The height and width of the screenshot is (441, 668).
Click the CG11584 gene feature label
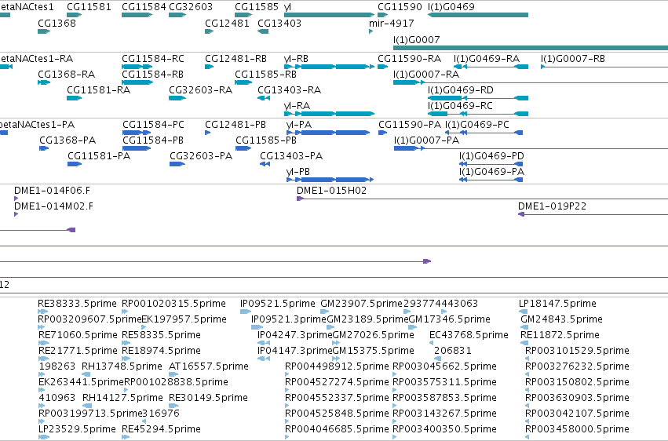[144, 7]
